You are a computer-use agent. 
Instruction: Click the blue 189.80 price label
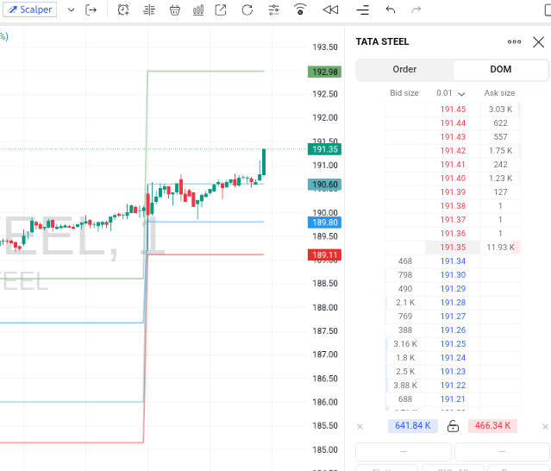click(x=325, y=223)
